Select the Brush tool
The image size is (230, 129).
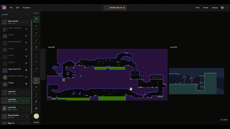tap(36, 41)
